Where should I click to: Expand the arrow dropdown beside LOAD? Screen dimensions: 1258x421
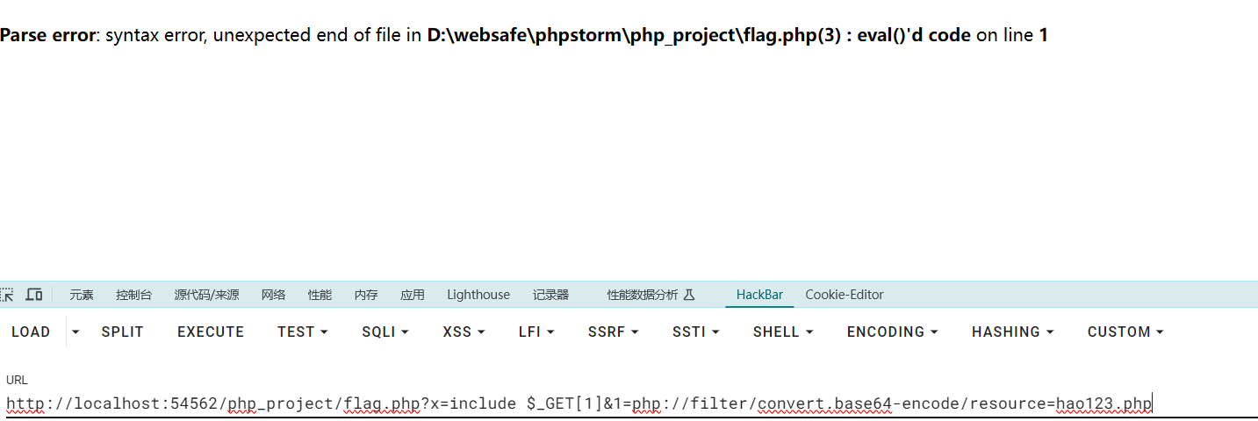(75, 332)
